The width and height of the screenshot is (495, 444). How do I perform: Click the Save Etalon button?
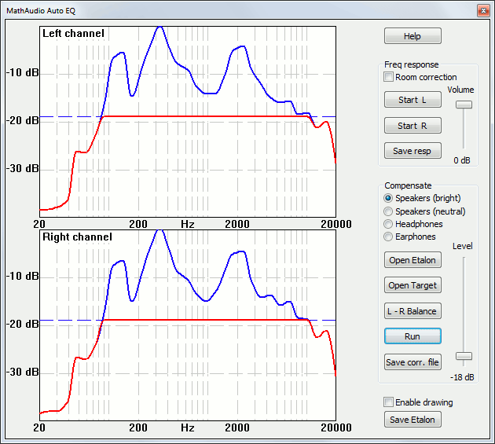pyautogui.click(x=412, y=420)
